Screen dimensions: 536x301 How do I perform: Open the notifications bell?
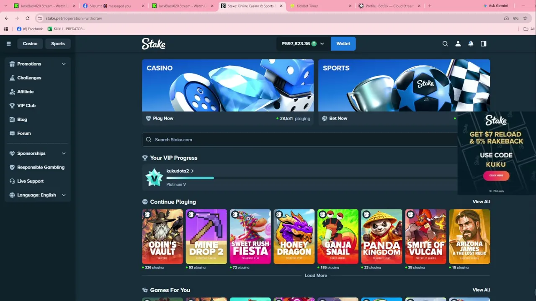tap(471, 43)
